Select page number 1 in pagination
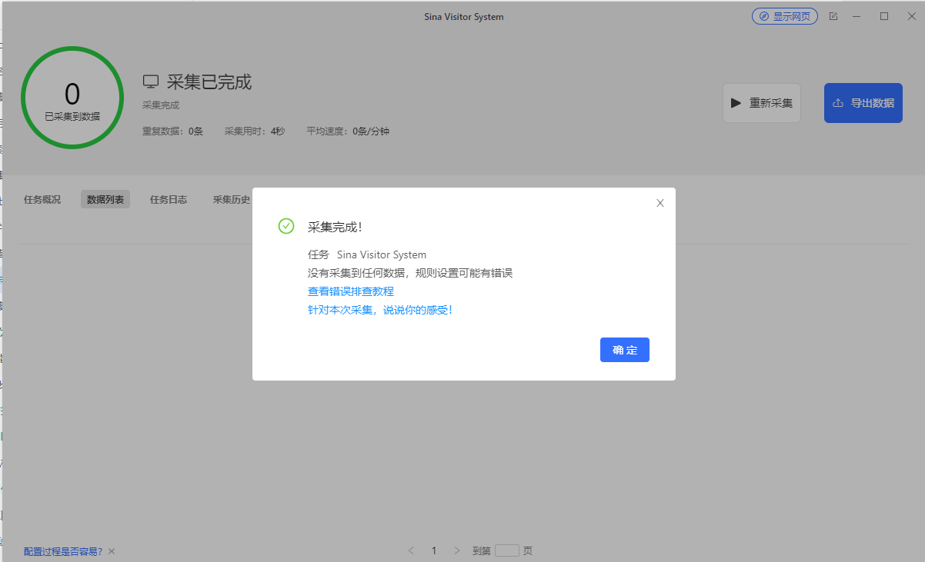 coord(434,550)
